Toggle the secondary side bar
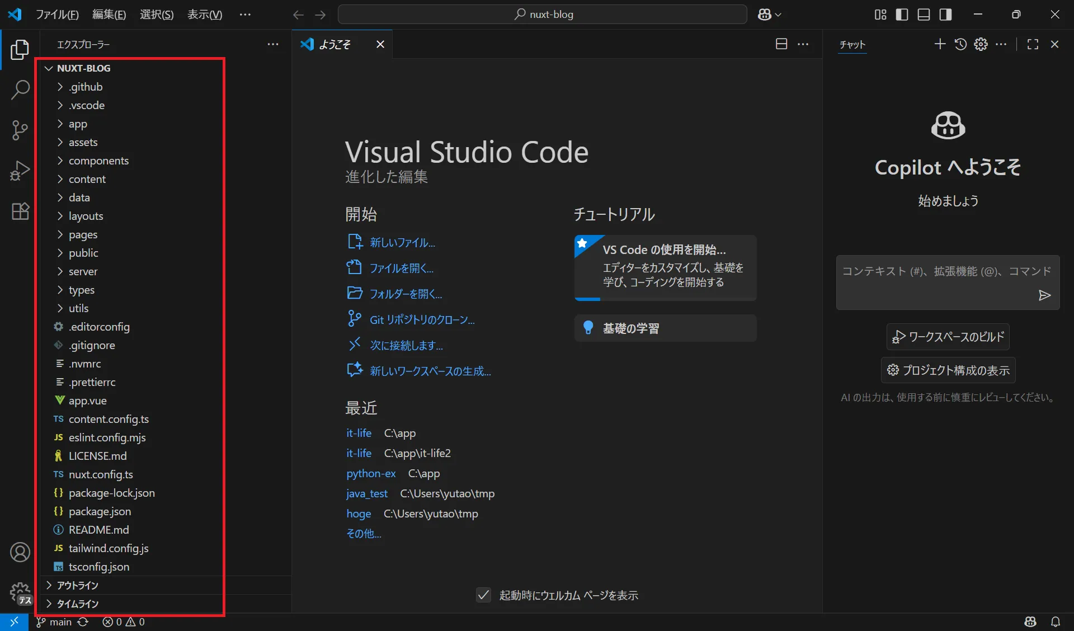1074x631 pixels. pos(945,15)
